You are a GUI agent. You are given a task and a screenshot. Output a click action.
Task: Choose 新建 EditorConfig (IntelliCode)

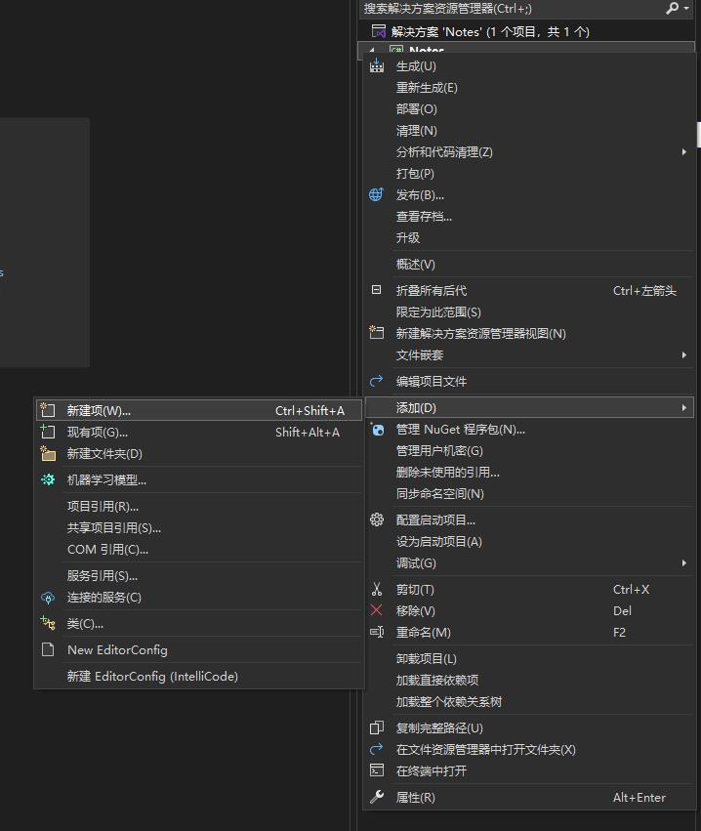click(199, 677)
